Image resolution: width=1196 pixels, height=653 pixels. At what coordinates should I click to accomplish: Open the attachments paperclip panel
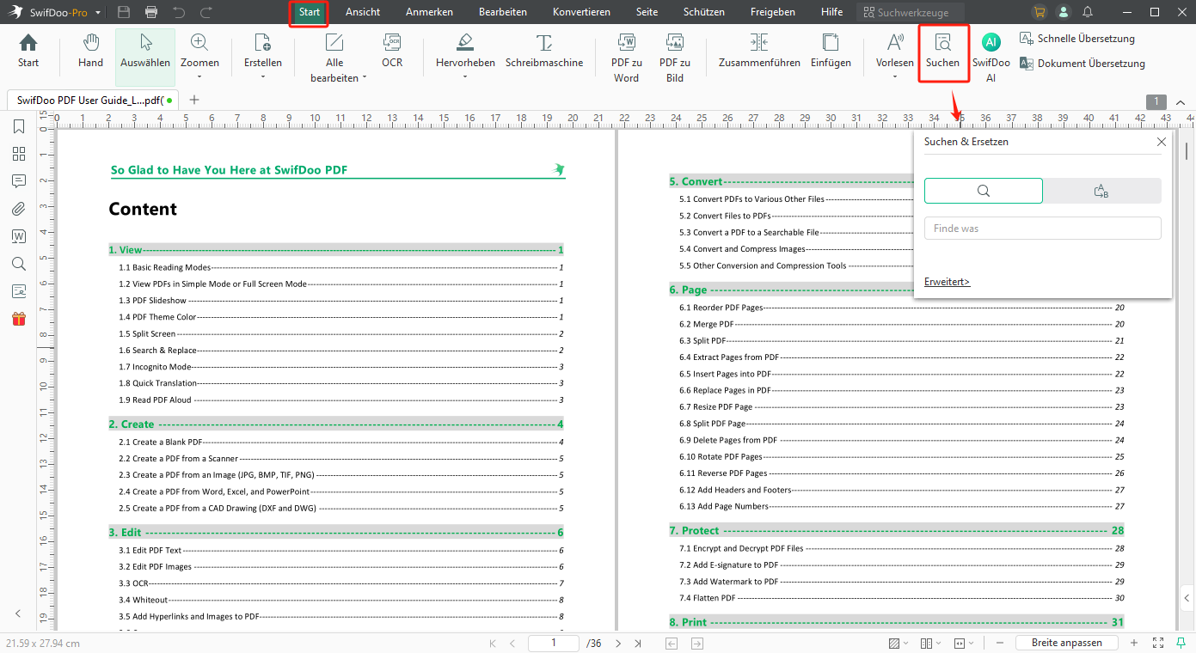(18, 209)
